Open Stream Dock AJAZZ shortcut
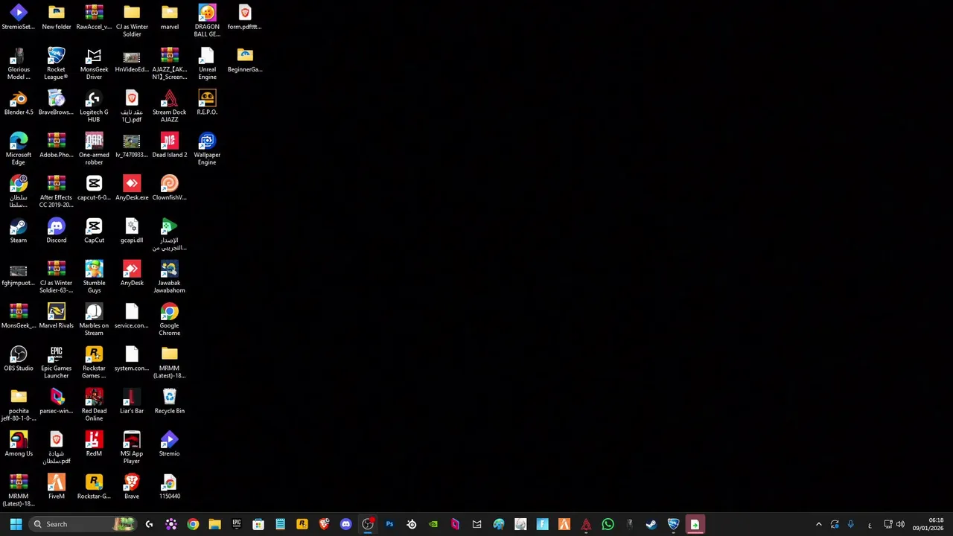Image resolution: width=953 pixels, height=536 pixels. (169, 107)
